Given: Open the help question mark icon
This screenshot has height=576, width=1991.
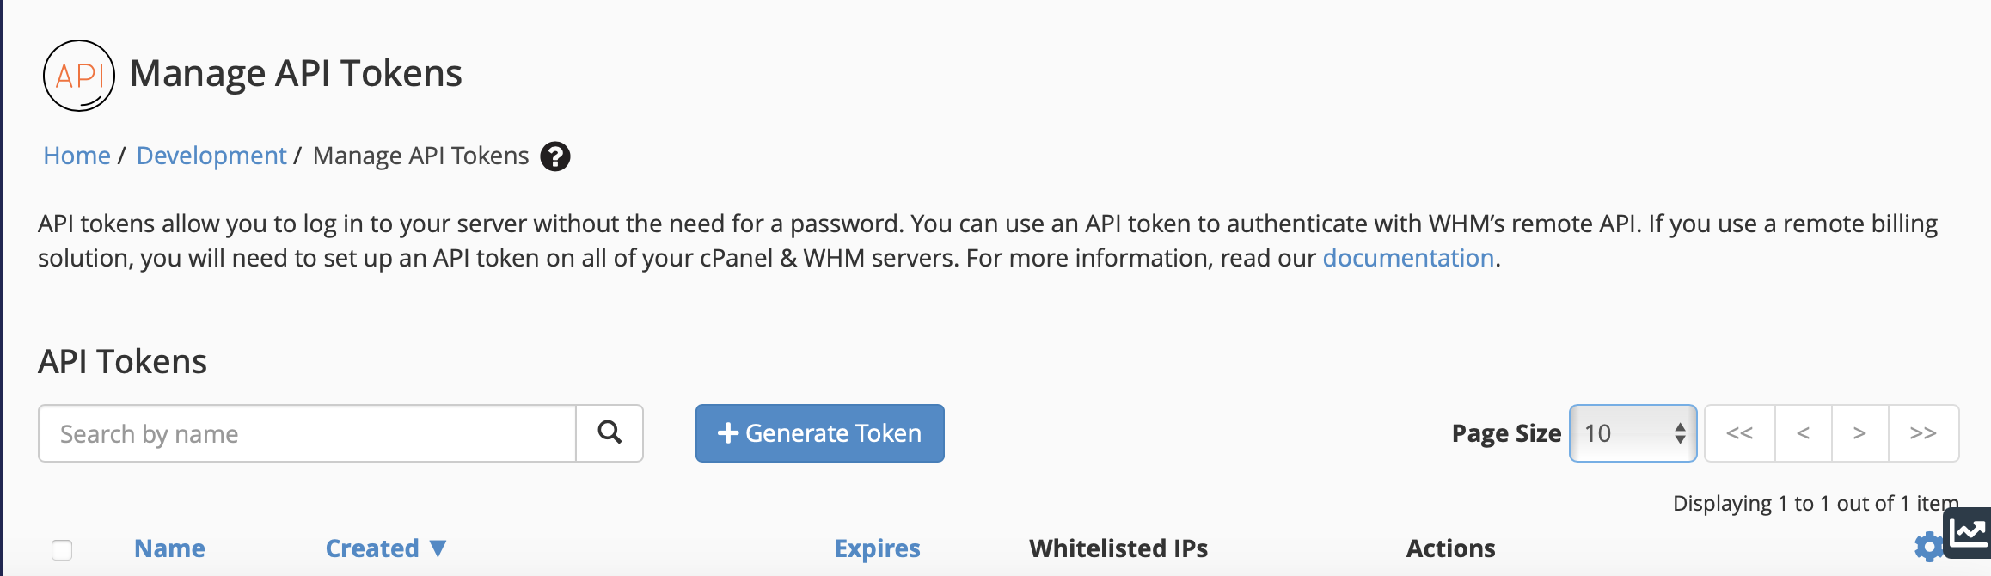Looking at the screenshot, I should pyautogui.click(x=555, y=156).
